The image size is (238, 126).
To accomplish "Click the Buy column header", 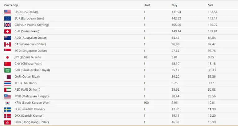I will pyautogui.click(x=174, y=5).
